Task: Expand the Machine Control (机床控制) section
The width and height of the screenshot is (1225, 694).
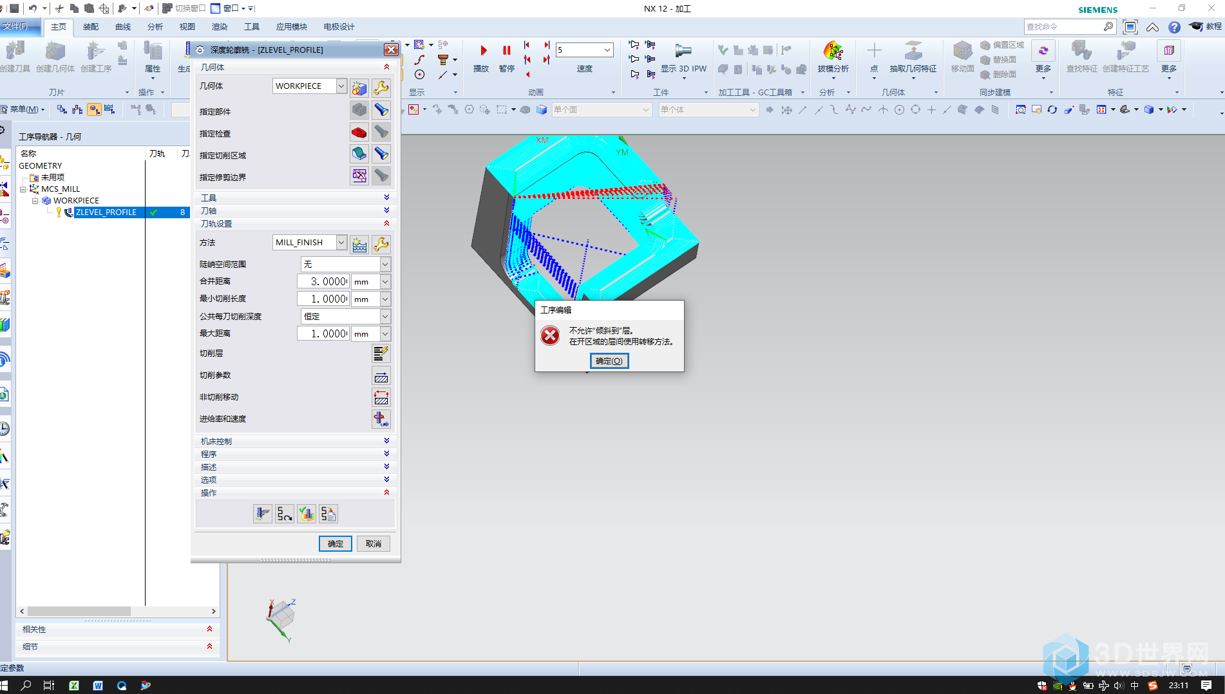Action: 295,441
